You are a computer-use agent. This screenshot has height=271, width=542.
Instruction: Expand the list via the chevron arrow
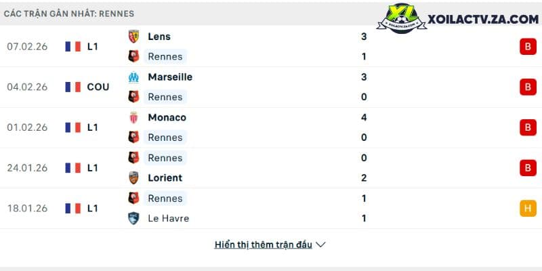(x=320, y=245)
